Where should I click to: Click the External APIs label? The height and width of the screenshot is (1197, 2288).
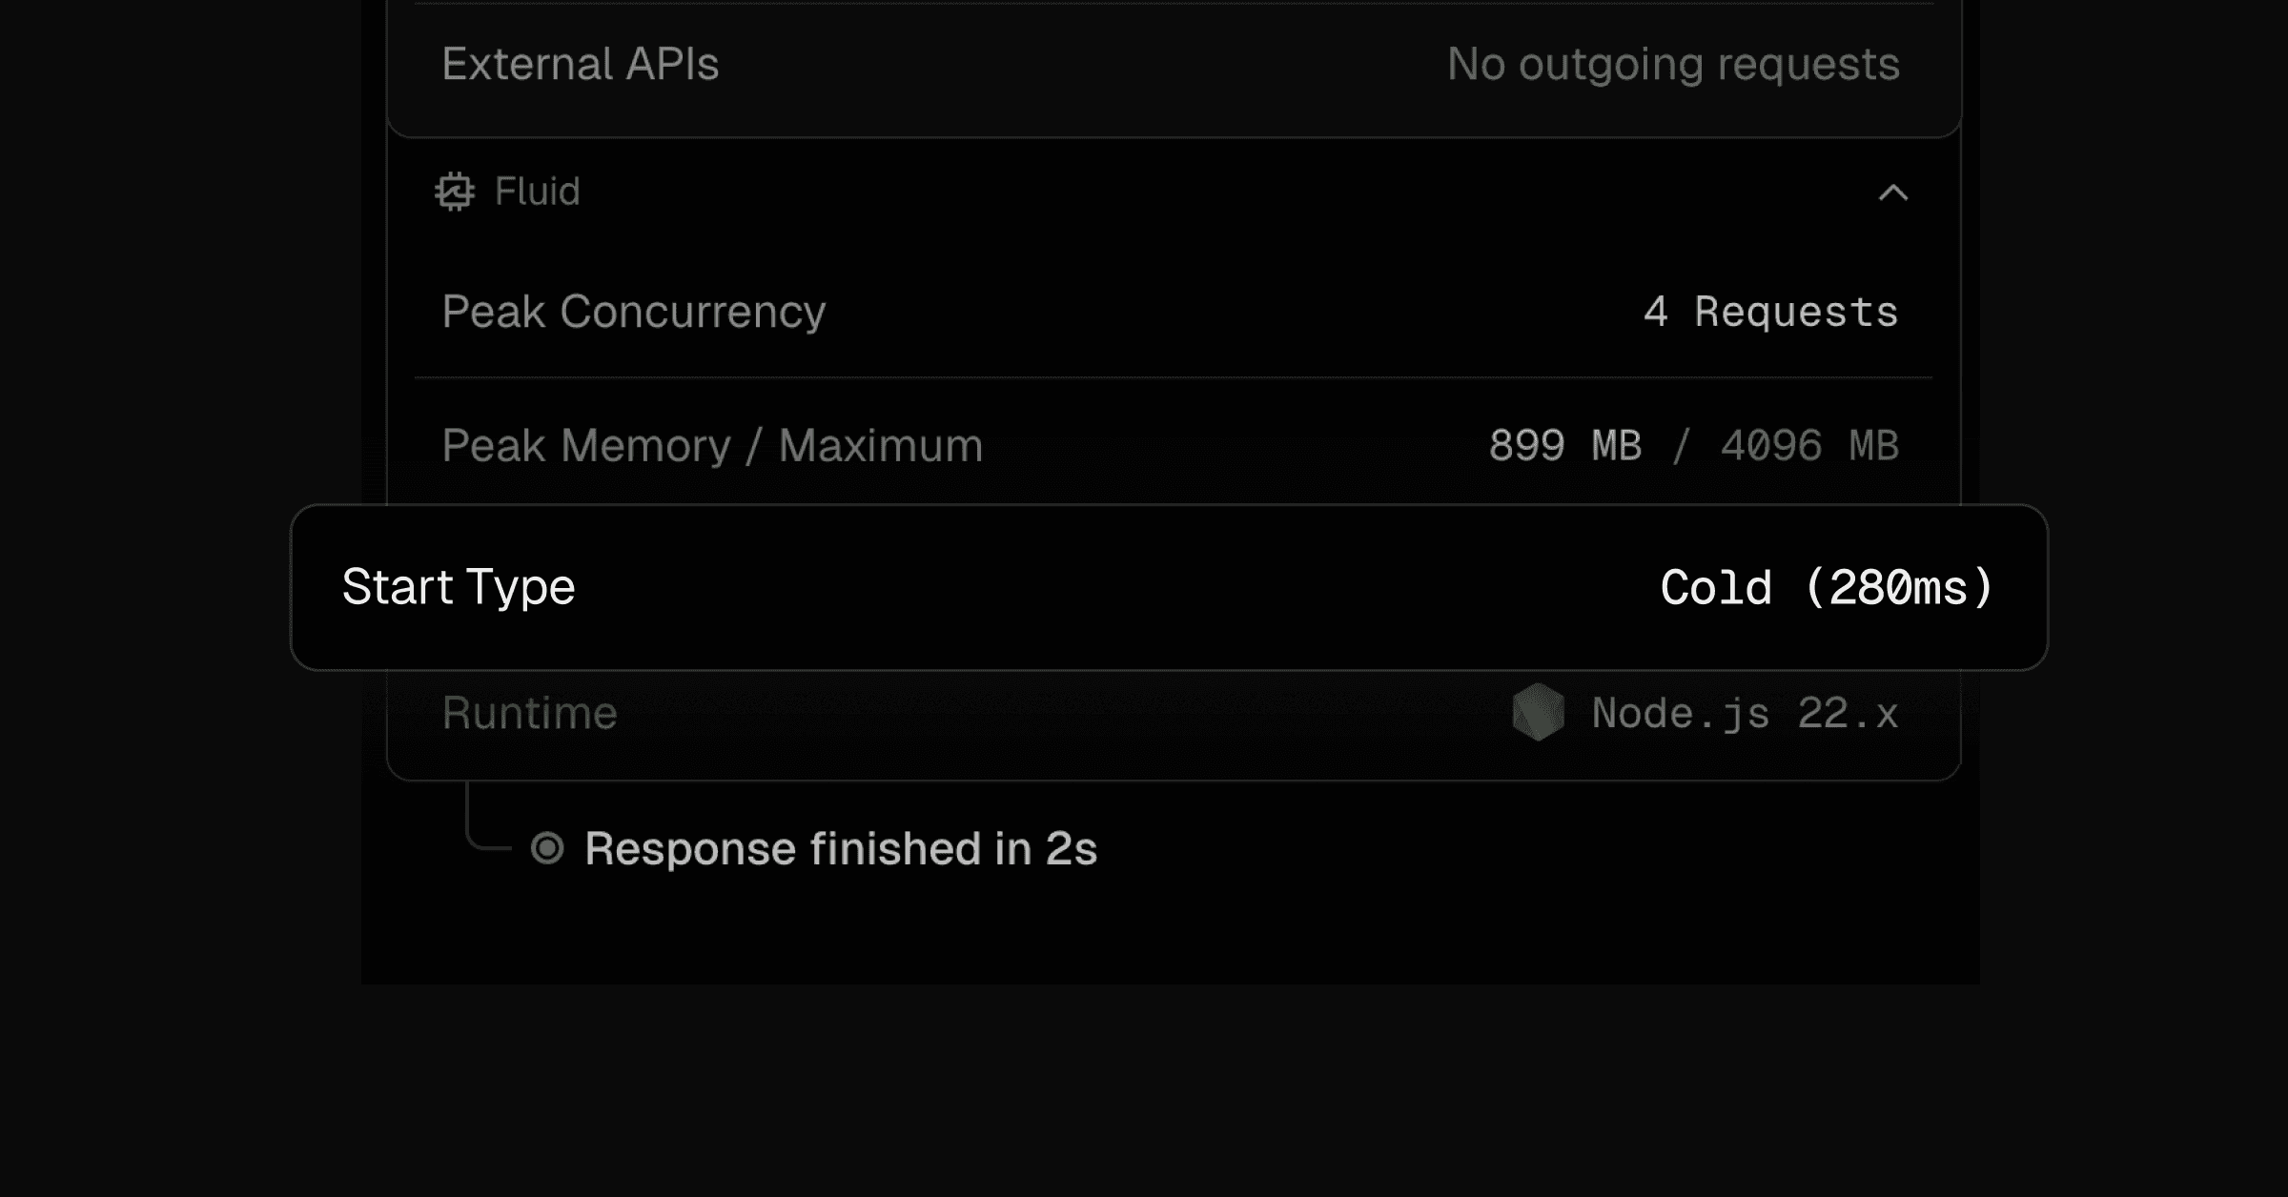click(582, 64)
